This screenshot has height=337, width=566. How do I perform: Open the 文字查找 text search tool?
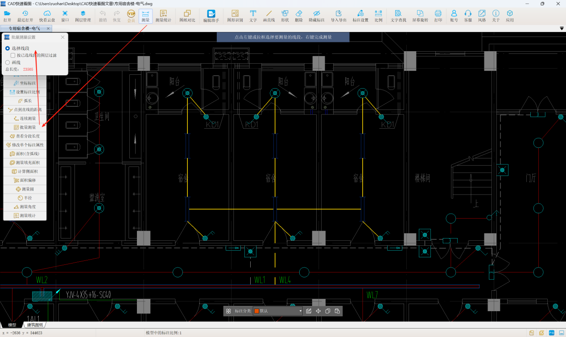click(x=398, y=16)
